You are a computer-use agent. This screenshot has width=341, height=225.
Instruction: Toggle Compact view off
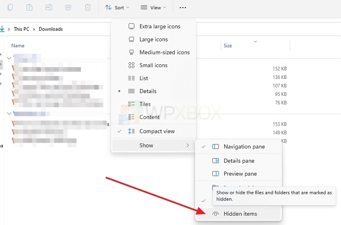pyautogui.click(x=154, y=131)
